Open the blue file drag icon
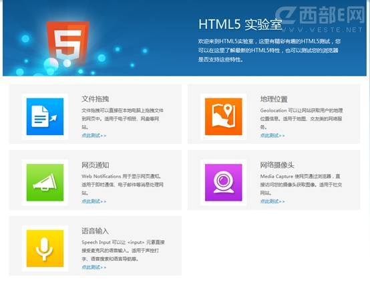This screenshot has height=281, width=370. [45, 116]
